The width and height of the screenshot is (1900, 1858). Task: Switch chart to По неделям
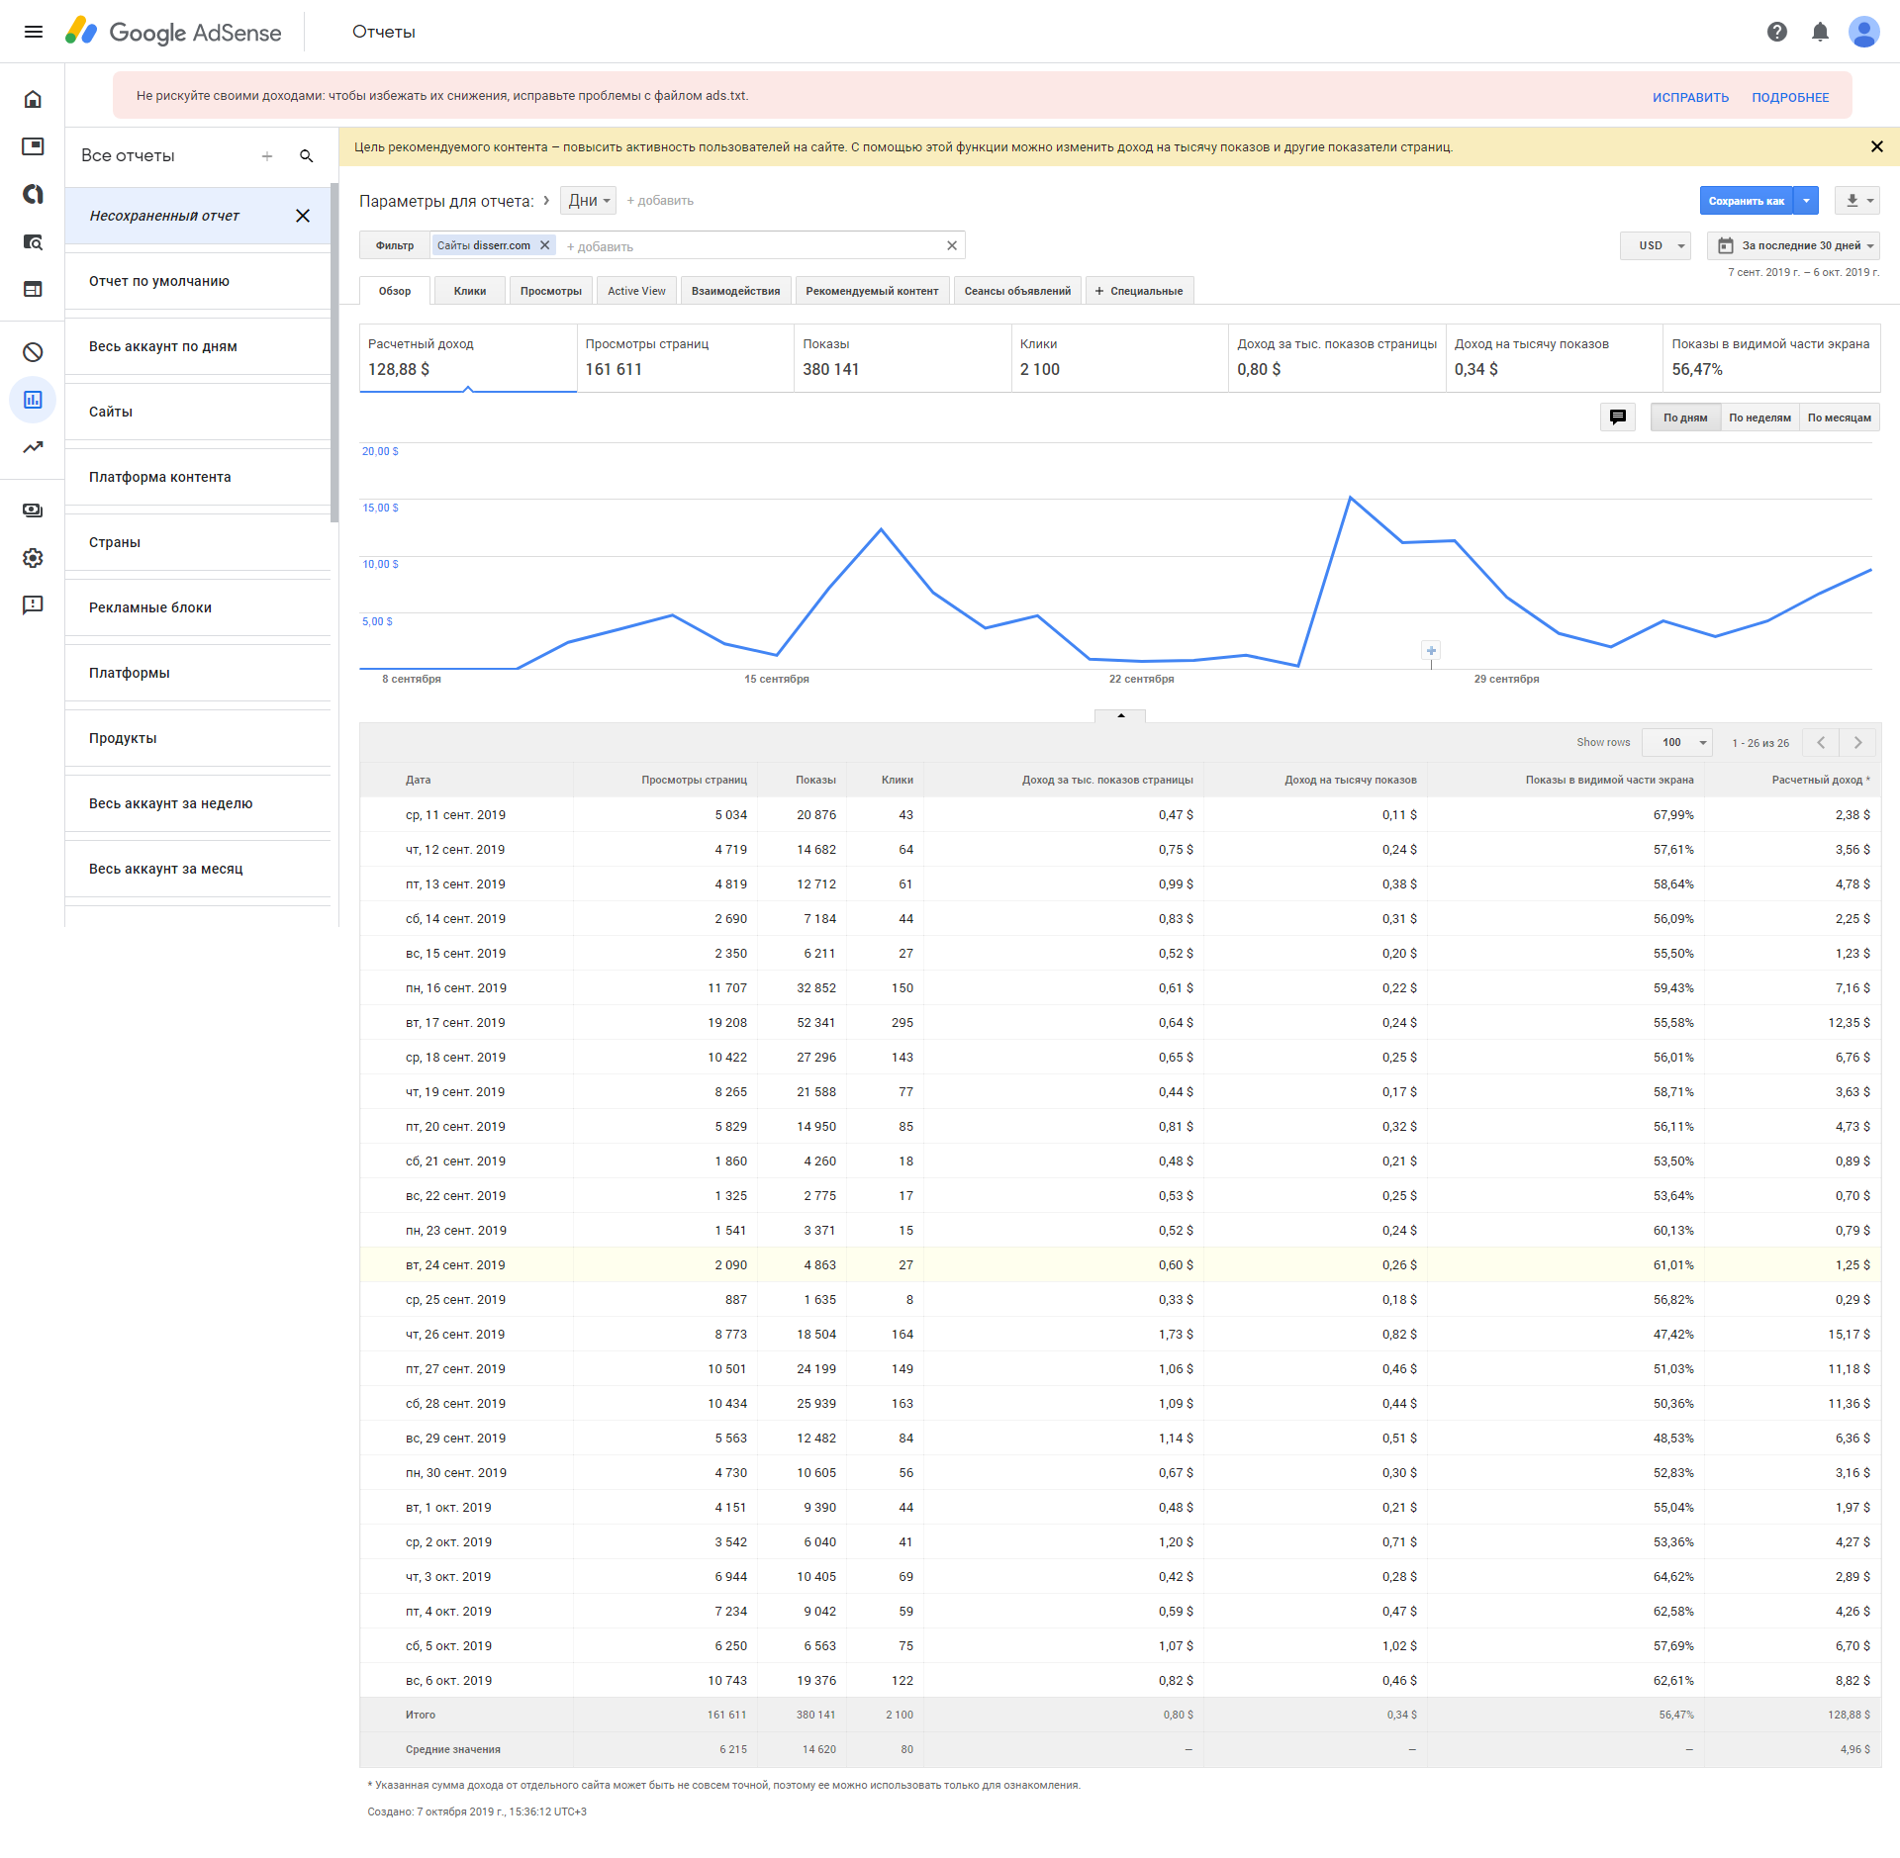[x=1759, y=418]
